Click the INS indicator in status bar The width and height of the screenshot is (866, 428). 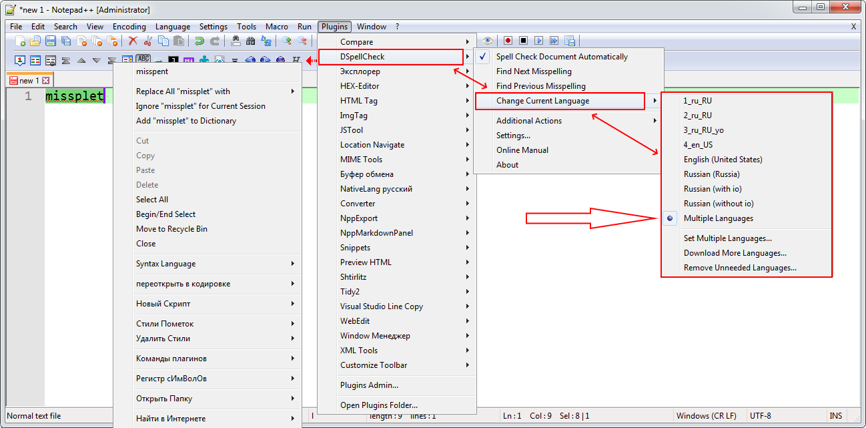836,416
